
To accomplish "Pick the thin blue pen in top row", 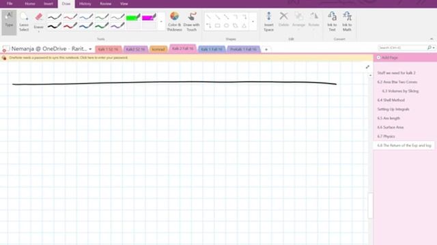I will (86, 17).
